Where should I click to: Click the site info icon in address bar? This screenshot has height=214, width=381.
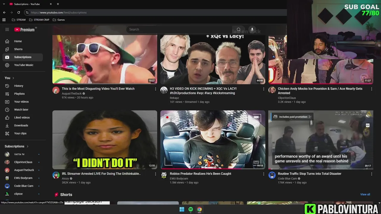pyautogui.click(x=27, y=12)
